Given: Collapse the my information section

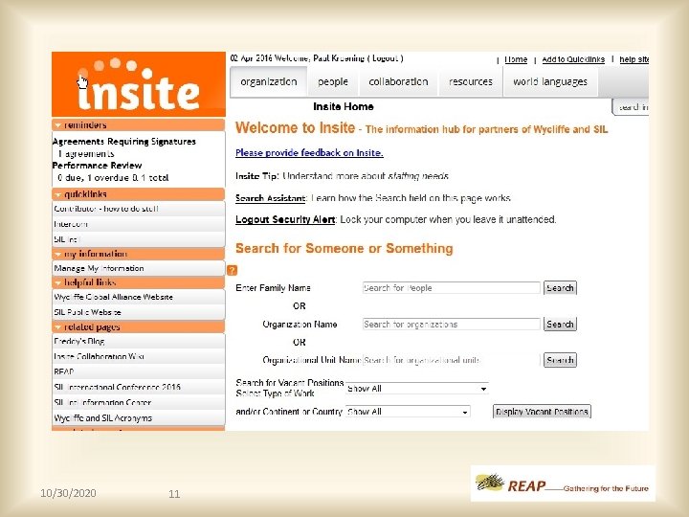Looking at the screenshot, I should coord(57,254).
